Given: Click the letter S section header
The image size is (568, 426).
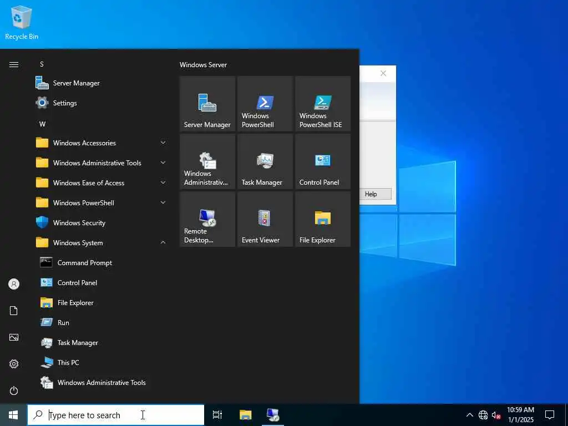Looking at the screenshot, I should pos(42,64).
